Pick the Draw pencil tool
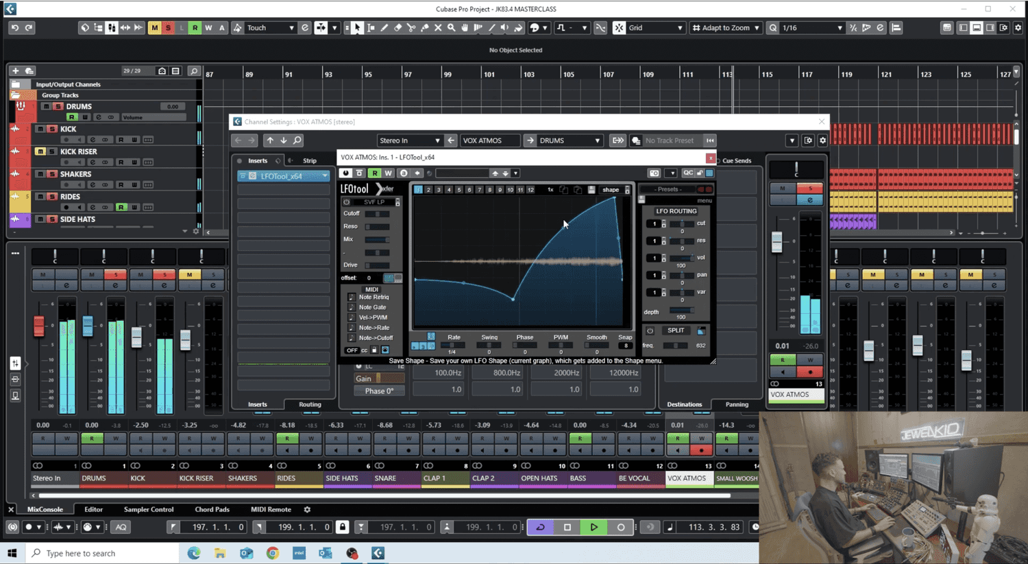Viewport: 1028px width, 564px height. tap(384, 28)
